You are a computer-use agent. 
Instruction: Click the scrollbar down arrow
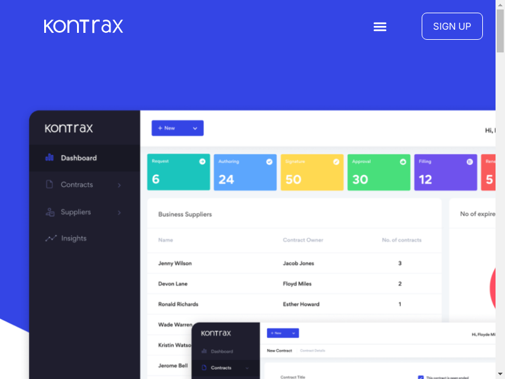pyautogui.click(x=500, y=374)
